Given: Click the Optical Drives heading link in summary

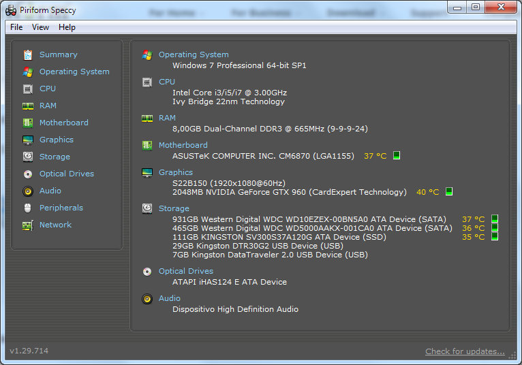Looking at the screenshot, I should click(x=186, y=271).
